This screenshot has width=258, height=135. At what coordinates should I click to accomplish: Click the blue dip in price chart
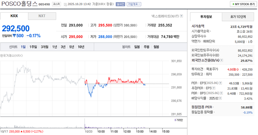(x=91, y=94)
